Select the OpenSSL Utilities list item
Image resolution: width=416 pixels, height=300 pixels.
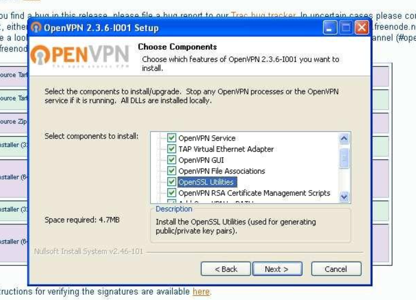point(206,182)
